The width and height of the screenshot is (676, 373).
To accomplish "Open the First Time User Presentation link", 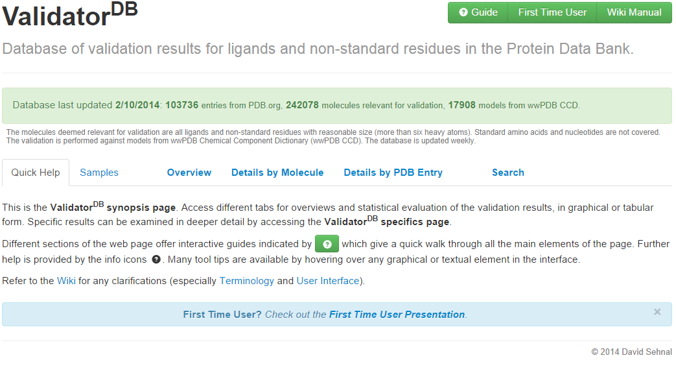I will click(397, 315).
